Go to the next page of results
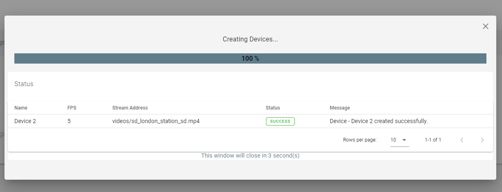This screenshot has height=192, width=502. [482, 140]
